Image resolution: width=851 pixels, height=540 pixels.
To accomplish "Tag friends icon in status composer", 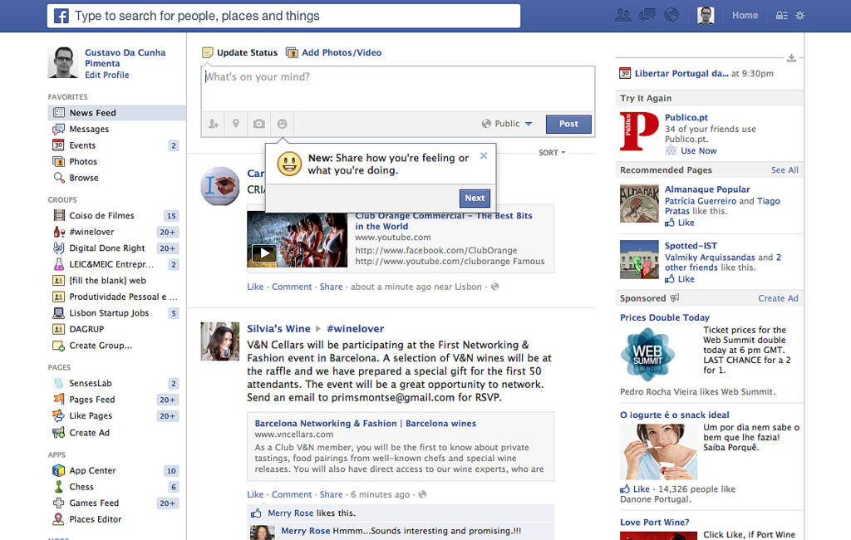I will coord(214,124).
